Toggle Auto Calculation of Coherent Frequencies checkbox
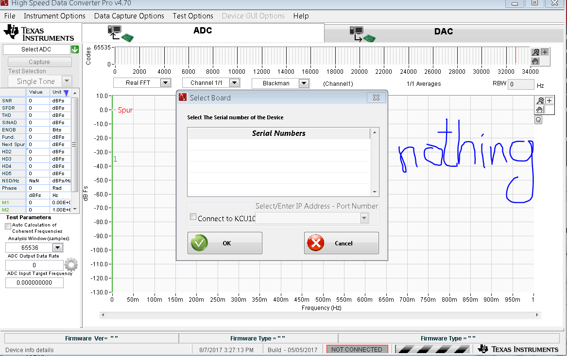The width and height of the screenshot is (567, 356). [x=8, y=226]
